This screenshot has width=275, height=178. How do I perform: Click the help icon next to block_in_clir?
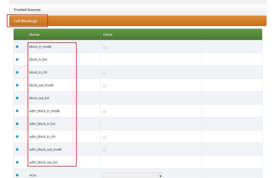[x=17, y=72]
